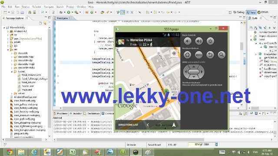Tap the emulator MENU hardware button
278x156 pixels.
pyautogui.click(x=199, y=55)
